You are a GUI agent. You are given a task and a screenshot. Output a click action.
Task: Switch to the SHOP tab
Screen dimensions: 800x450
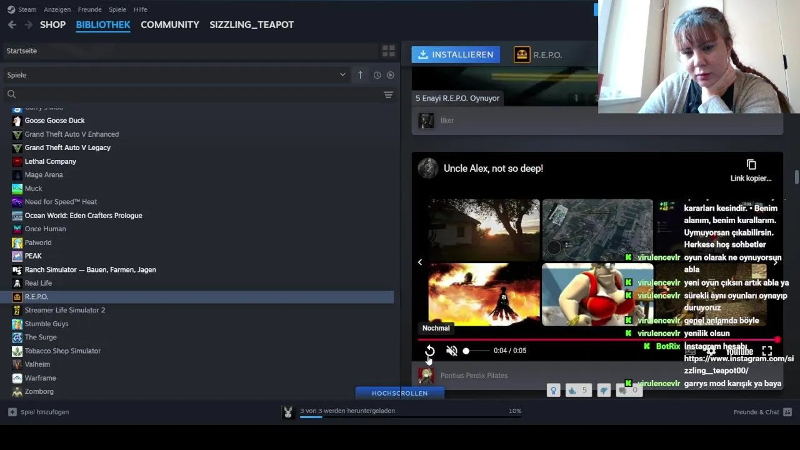[52, 24]
